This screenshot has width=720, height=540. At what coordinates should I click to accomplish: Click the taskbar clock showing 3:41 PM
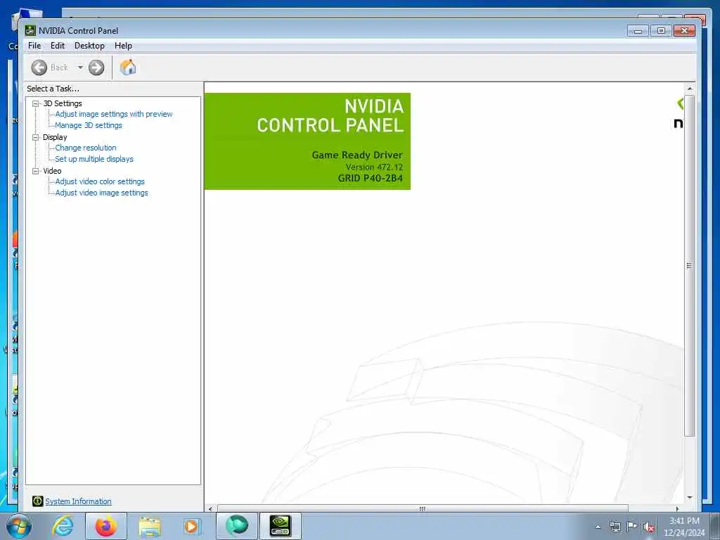[683, 527]
